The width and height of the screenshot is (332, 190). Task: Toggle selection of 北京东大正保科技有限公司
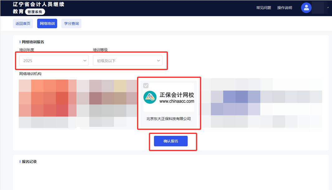(x=169, y=119)
